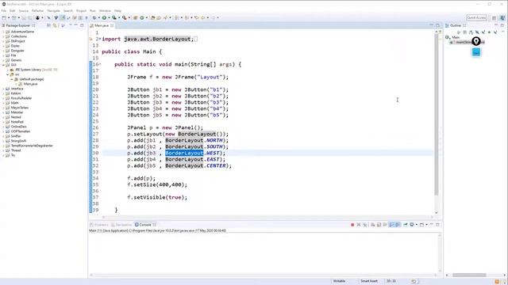Image resolution: width=508 pixels, height=285 pixels.
Task: Select the Thread project
Action: click(x=16, y=150)
